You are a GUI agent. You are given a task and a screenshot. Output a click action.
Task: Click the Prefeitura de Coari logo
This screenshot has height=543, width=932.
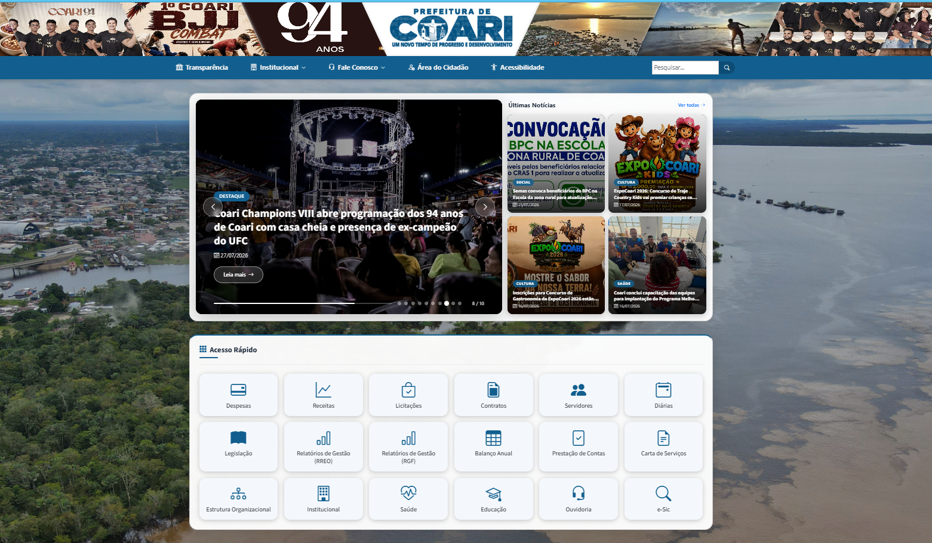[451, 28]
